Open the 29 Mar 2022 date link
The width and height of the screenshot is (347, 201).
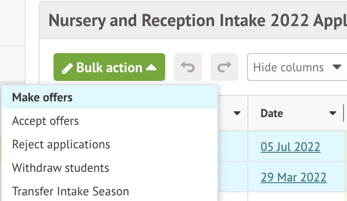[x=294, y=178]
